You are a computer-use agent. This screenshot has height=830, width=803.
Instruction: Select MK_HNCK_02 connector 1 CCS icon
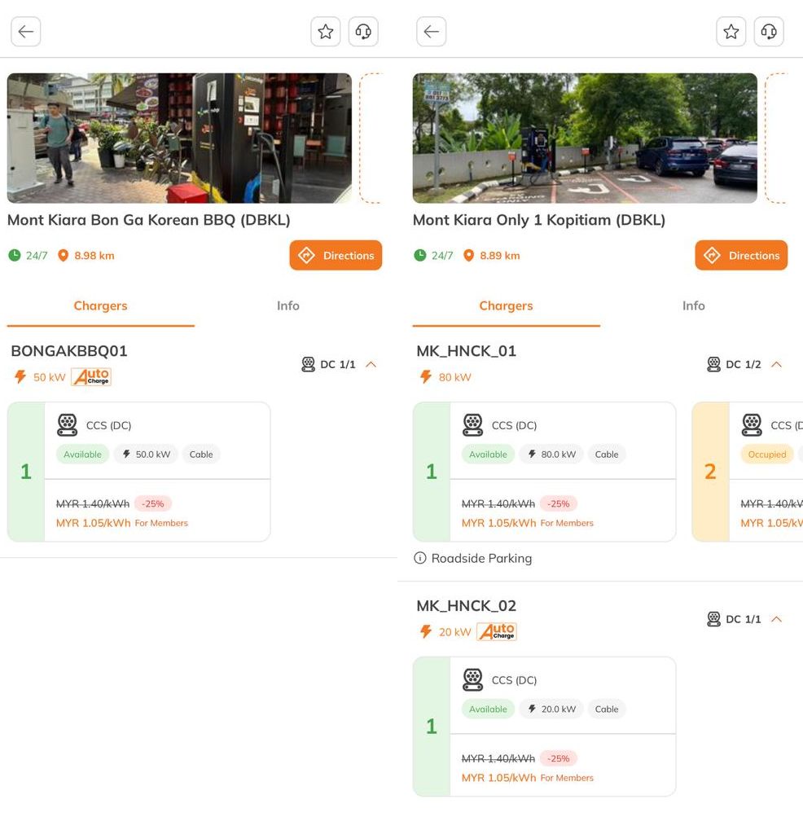click(x=472, y=679)
